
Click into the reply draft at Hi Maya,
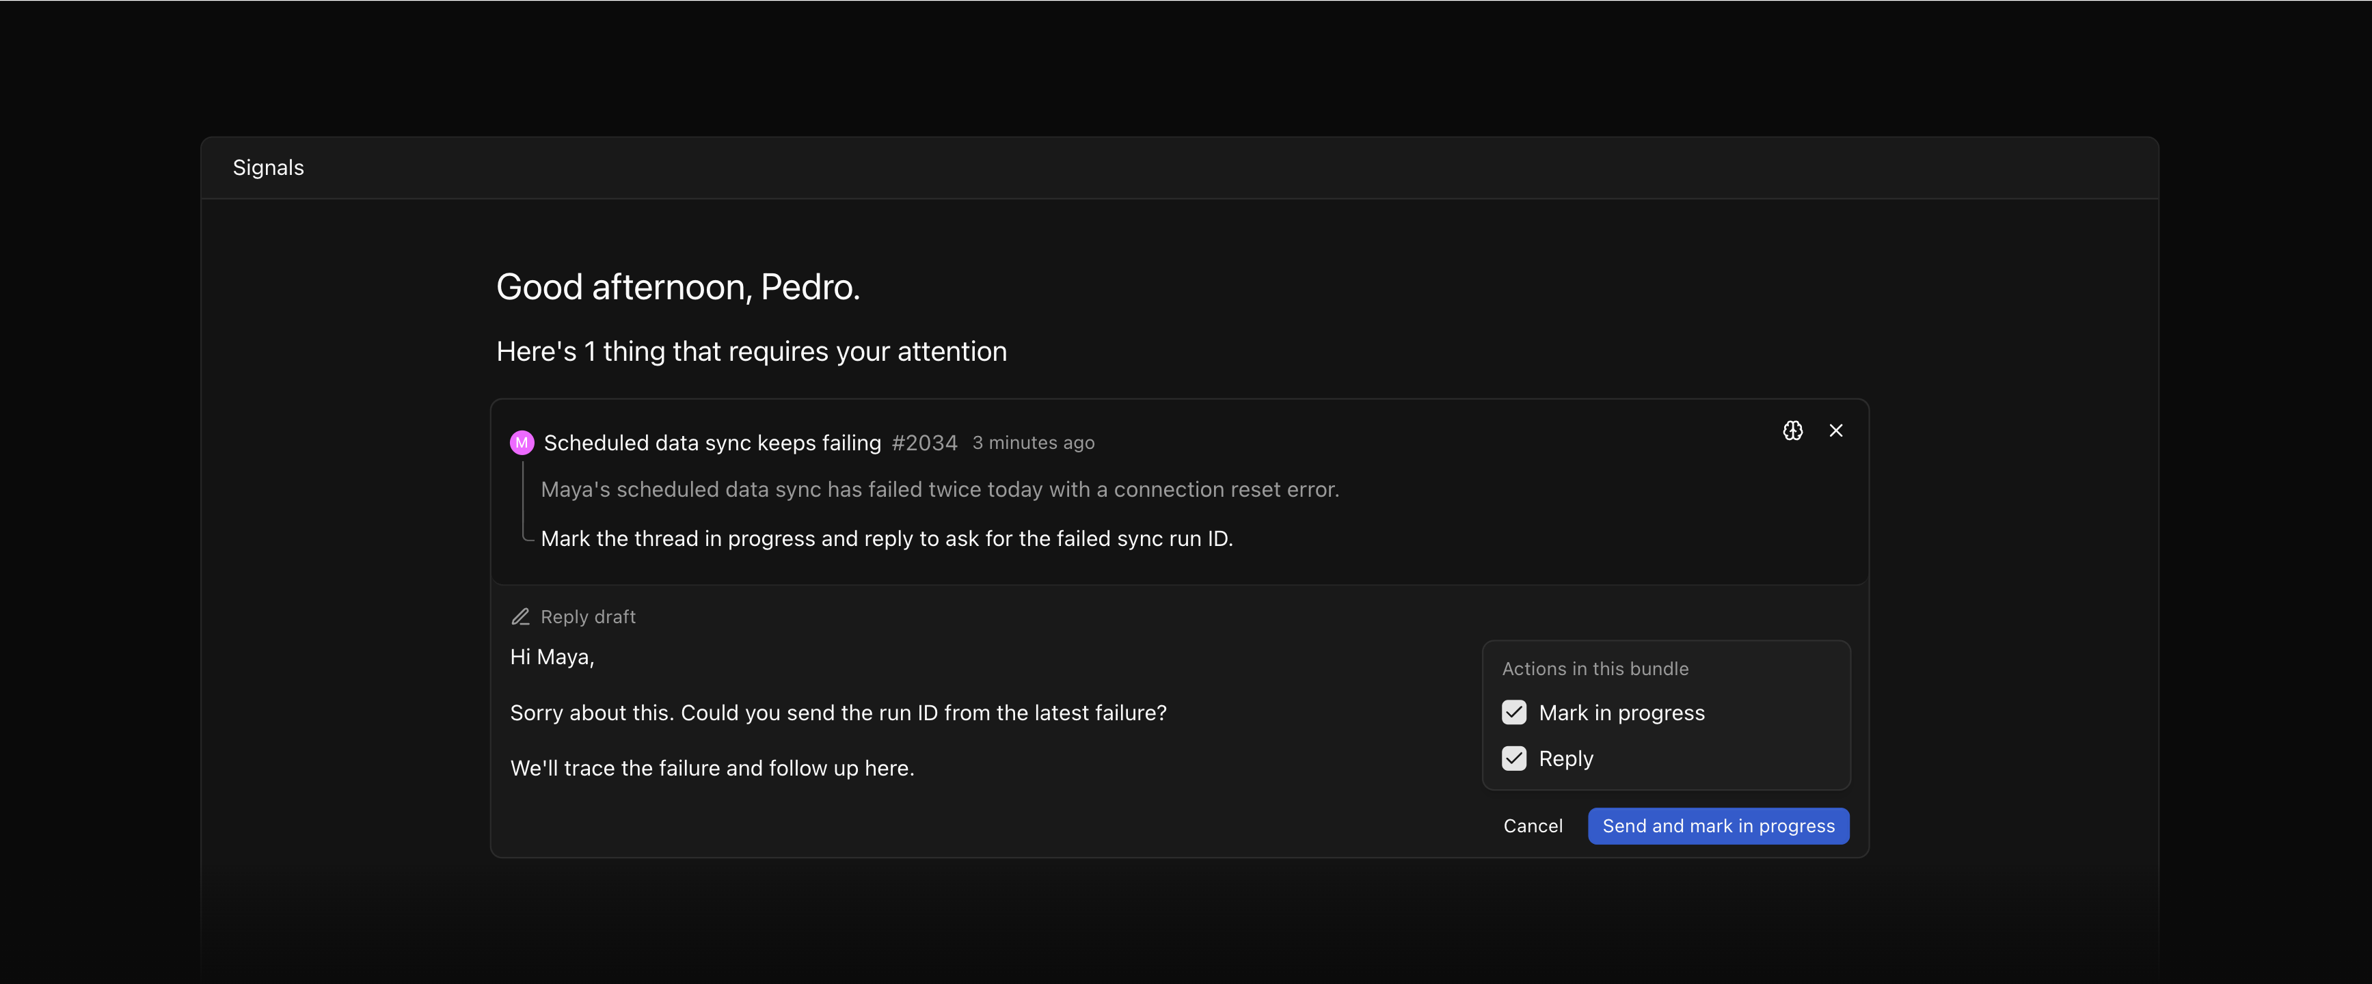click(552, 657)
